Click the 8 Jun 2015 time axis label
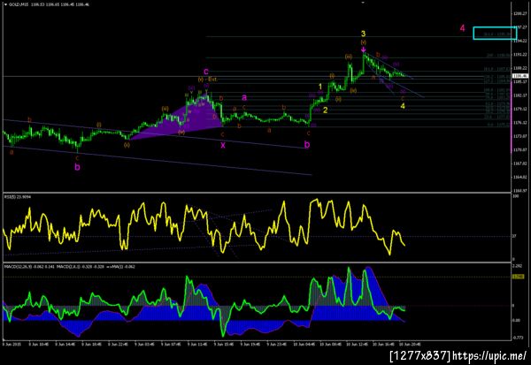This screenshot has height=365, width=531. [12, 345]
